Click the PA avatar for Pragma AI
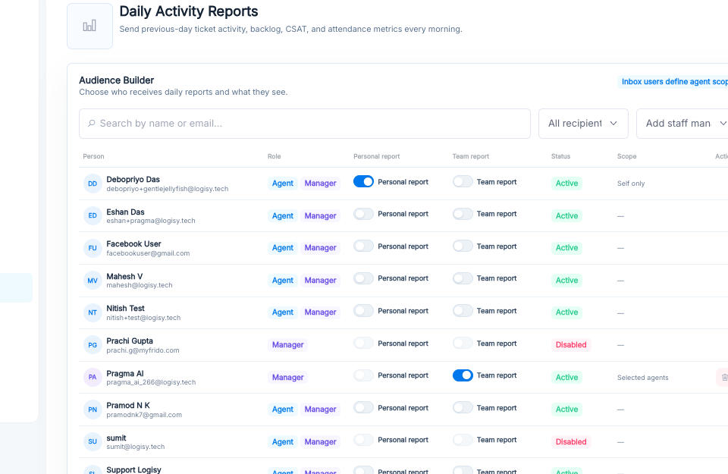This screenshot has width=728, height=474. (93, 377)
